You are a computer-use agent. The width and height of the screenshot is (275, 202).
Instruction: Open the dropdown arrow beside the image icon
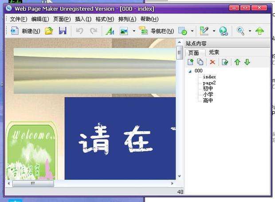pos(134,31)
